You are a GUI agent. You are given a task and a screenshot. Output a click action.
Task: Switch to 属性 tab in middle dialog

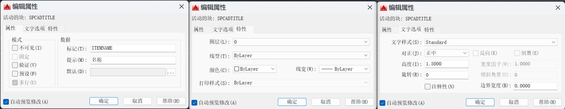199,30
